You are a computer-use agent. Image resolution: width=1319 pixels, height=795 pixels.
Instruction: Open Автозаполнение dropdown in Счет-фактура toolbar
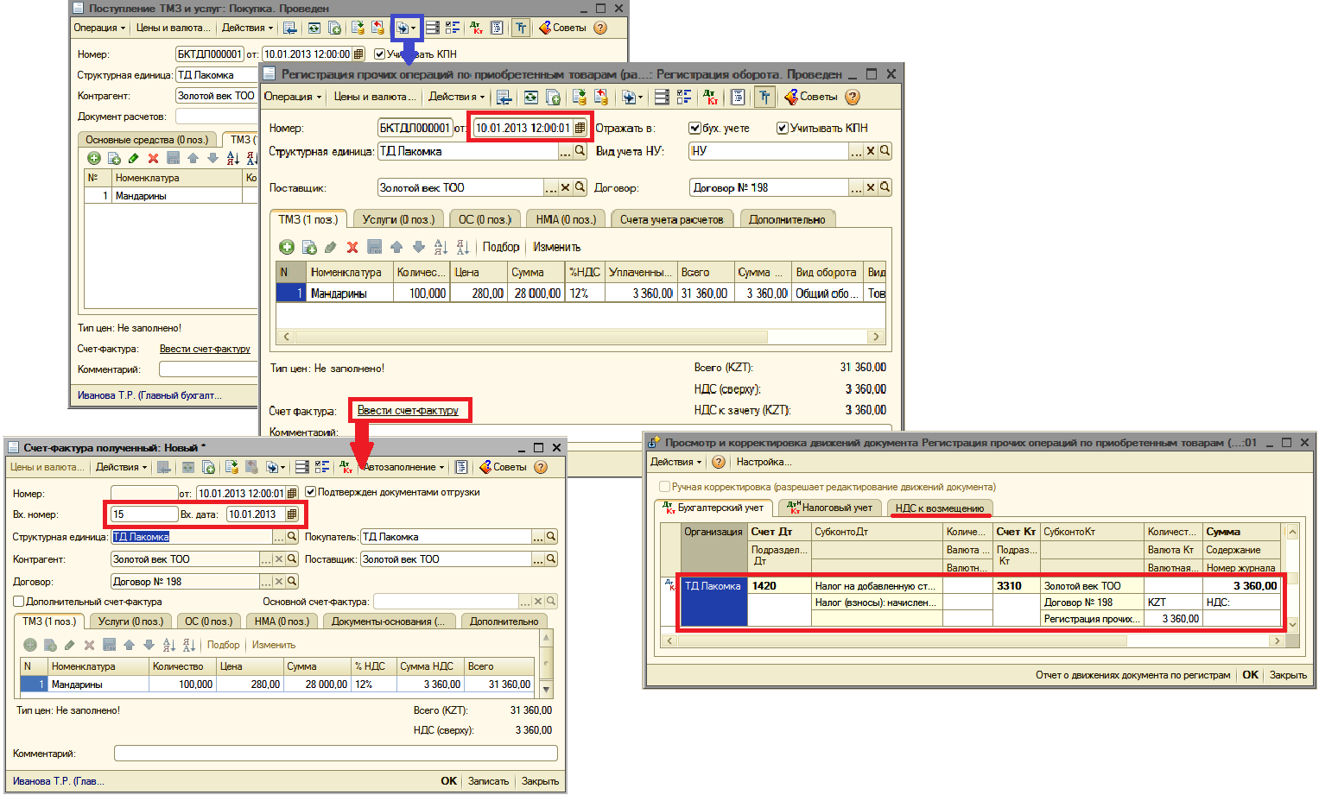pos(403,467)
